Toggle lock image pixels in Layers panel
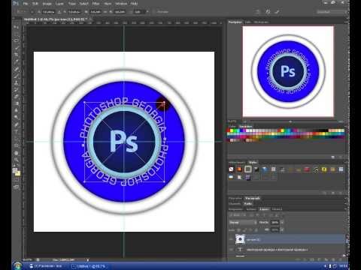 point(244,229)
